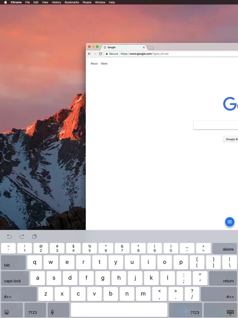Focus the Chrome address bar URL

[144, 54]
